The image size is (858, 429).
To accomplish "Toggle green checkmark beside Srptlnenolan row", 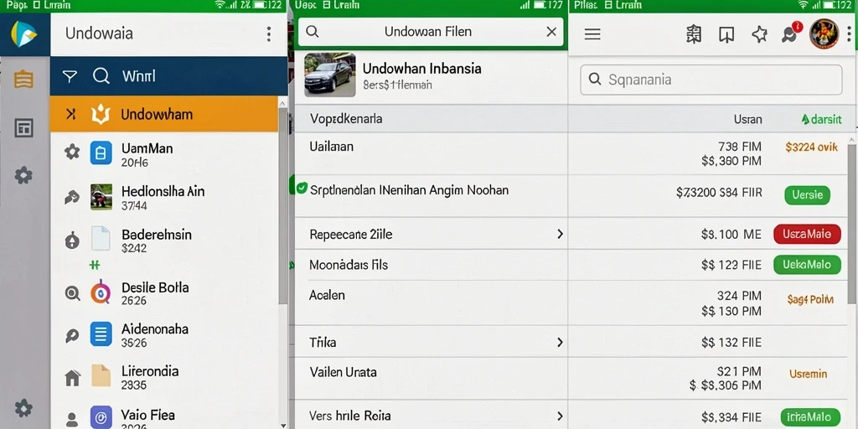I will [x=301, y=189].
